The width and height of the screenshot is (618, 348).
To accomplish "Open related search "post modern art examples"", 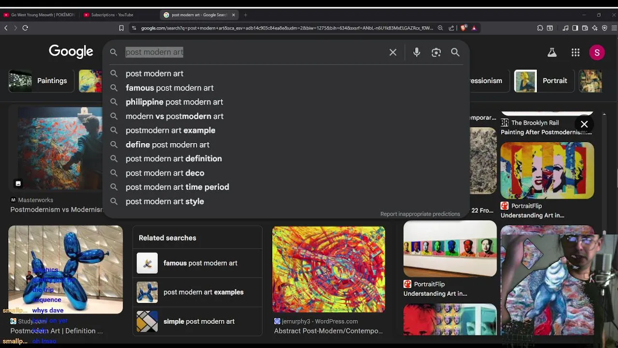I will coord(197,292).
